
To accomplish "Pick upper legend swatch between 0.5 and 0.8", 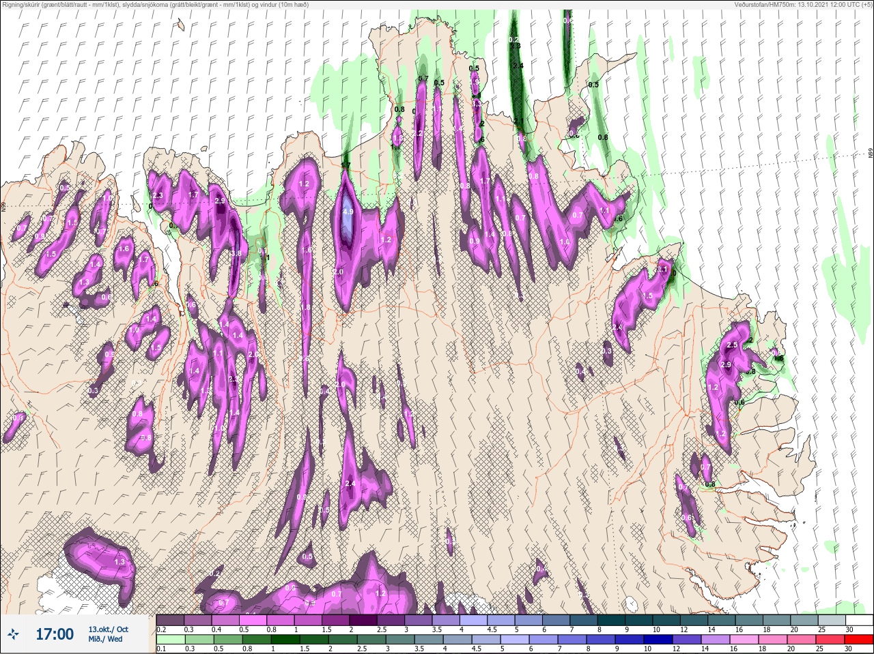I will [254, 621].
